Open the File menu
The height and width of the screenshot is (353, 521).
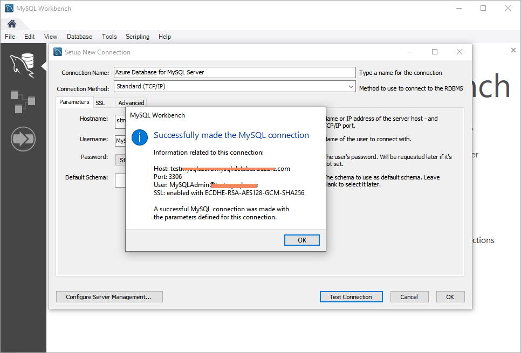[10, 37]
